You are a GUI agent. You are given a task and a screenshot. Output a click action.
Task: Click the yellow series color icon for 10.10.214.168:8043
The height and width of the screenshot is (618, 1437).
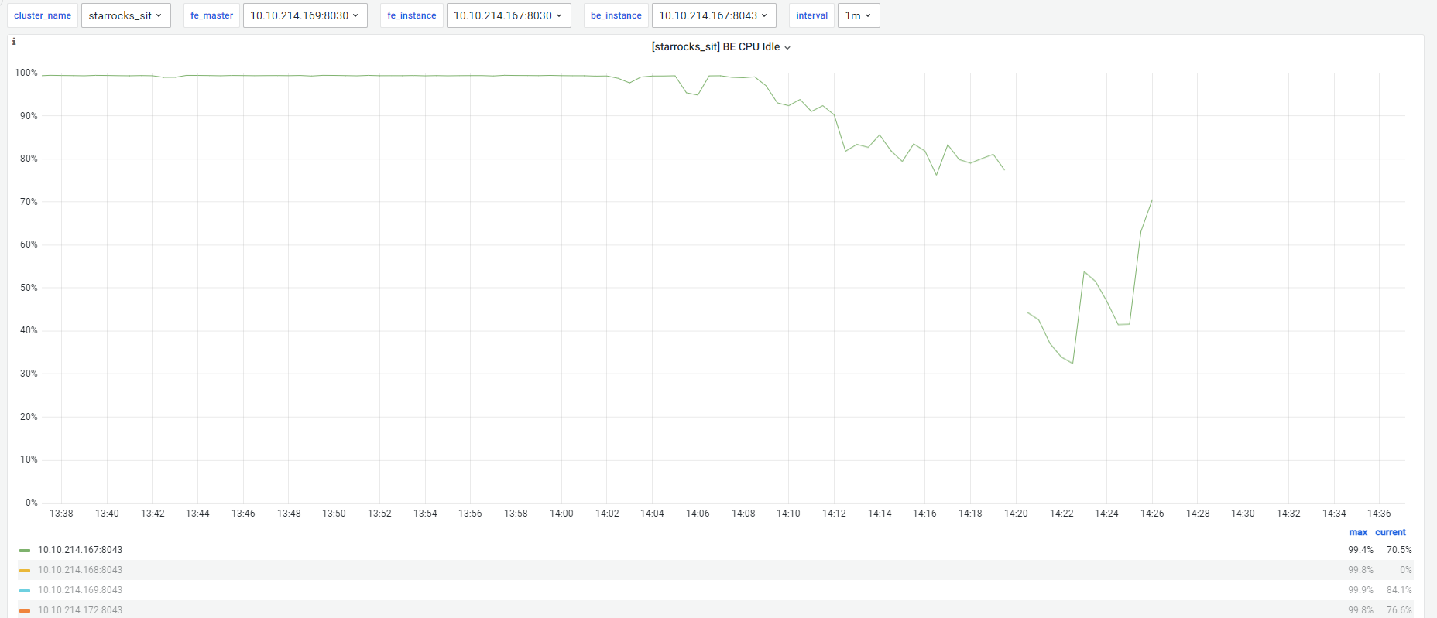point(25,571)
